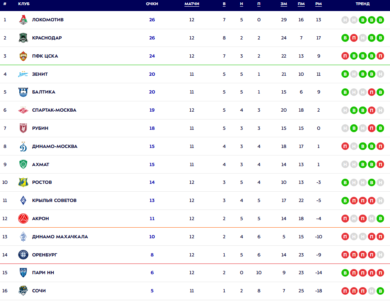Click Lokomotiv's most recent win indicator

380,20
